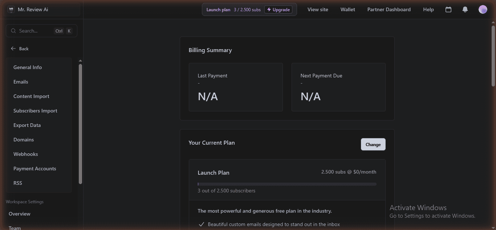Screen dimensions: 496x230
Task: Open View site link
Action: coord(318,10)
